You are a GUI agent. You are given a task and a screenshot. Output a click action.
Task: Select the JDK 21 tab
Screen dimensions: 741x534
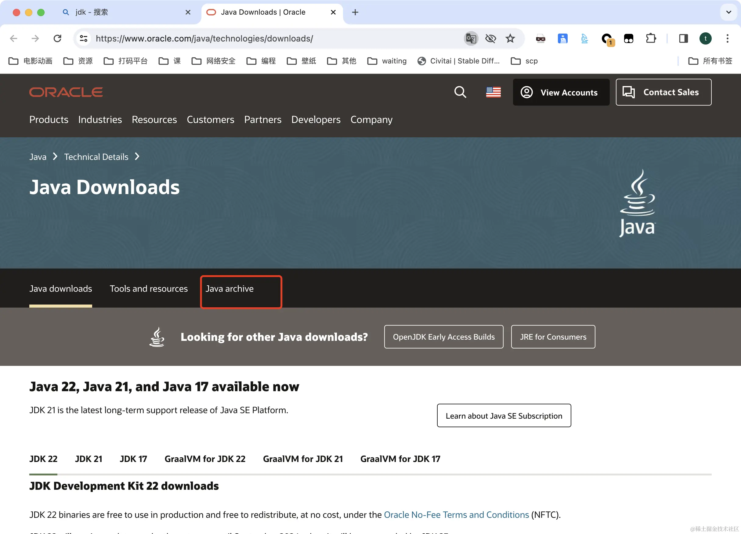tap(89, 459)
